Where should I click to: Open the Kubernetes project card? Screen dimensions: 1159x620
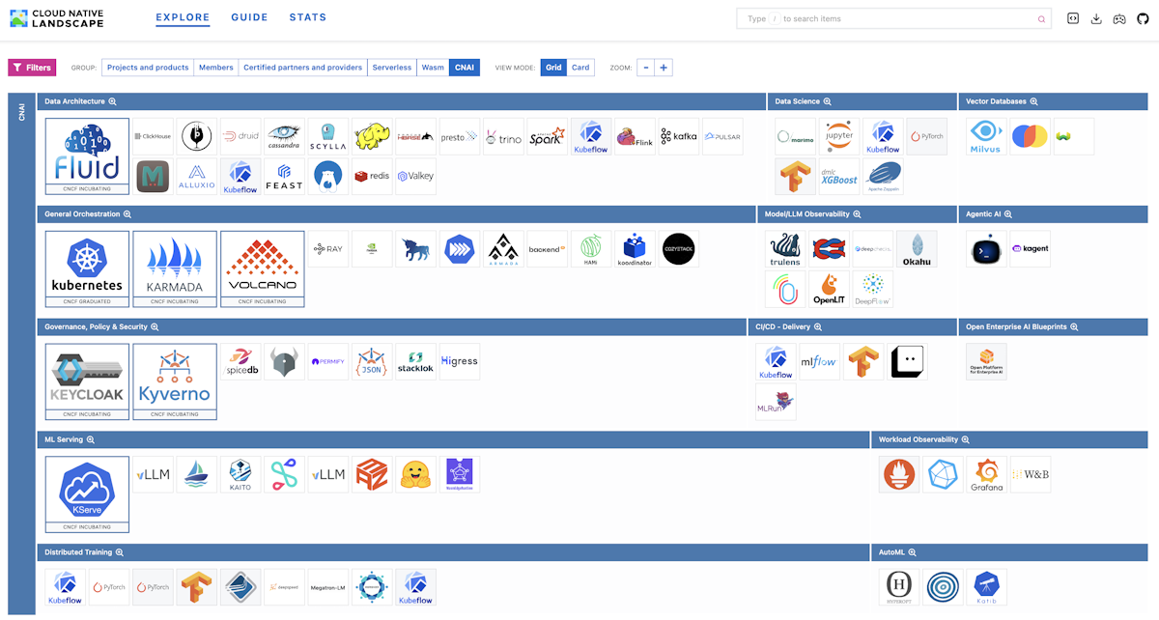click(x=87, y=268)
